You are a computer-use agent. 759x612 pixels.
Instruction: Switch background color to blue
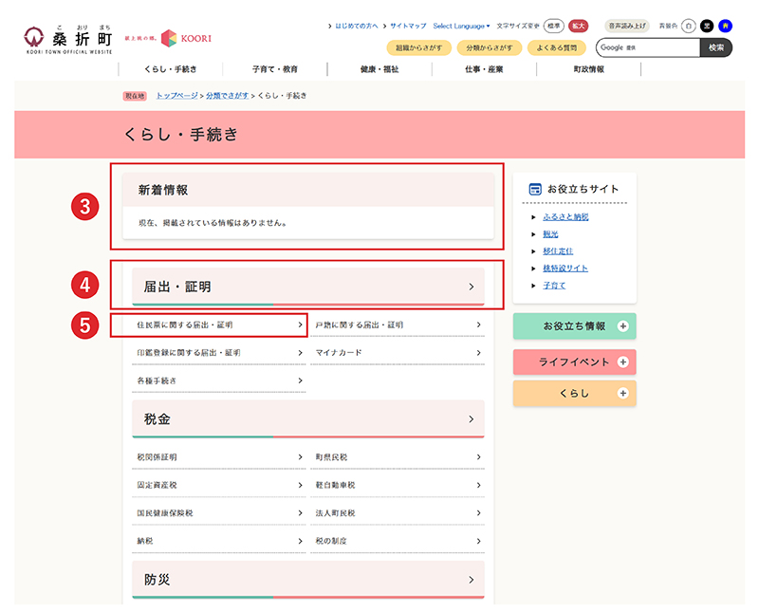(726, 25)
